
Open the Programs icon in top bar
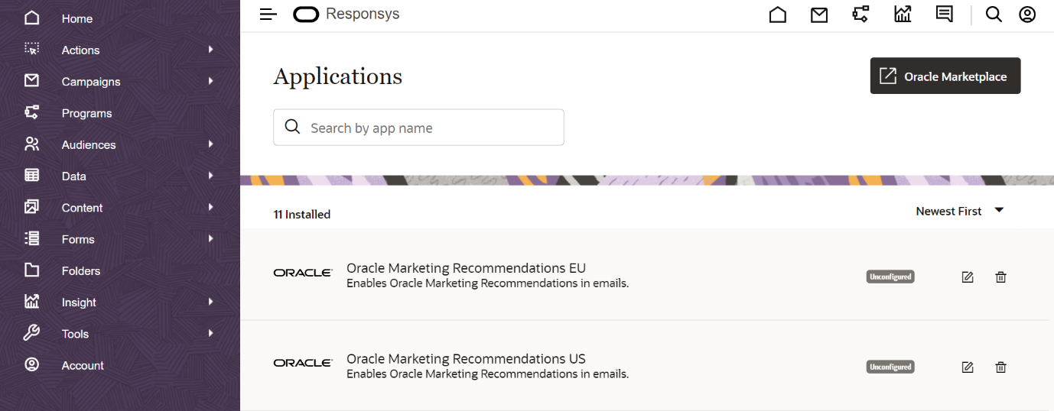(860, 15)
